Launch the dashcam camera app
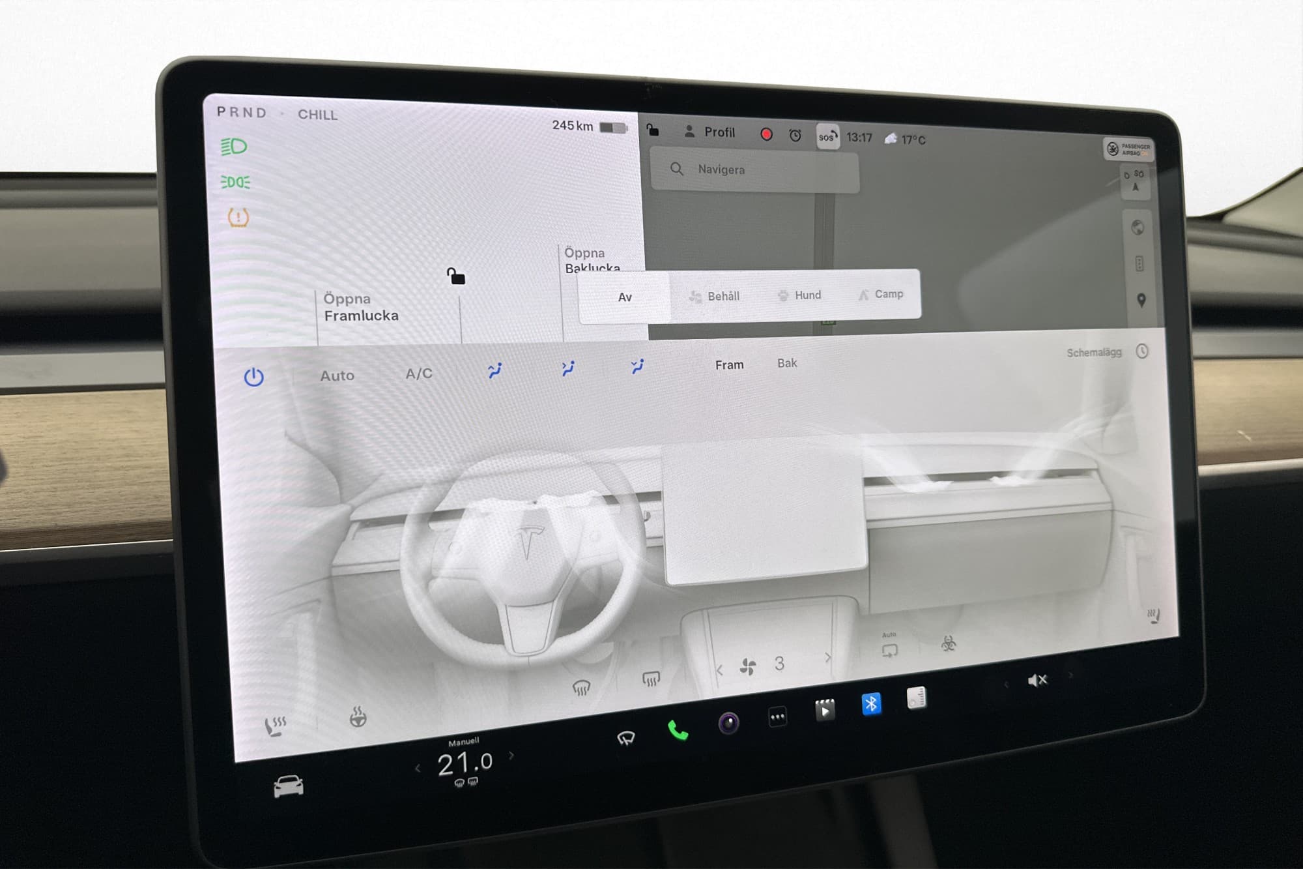This screenshot has height=869, width=1303. (x=728, y=723)
